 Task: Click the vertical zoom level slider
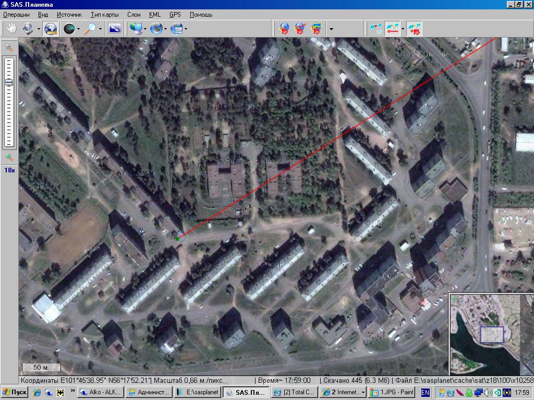coord(9,102)
